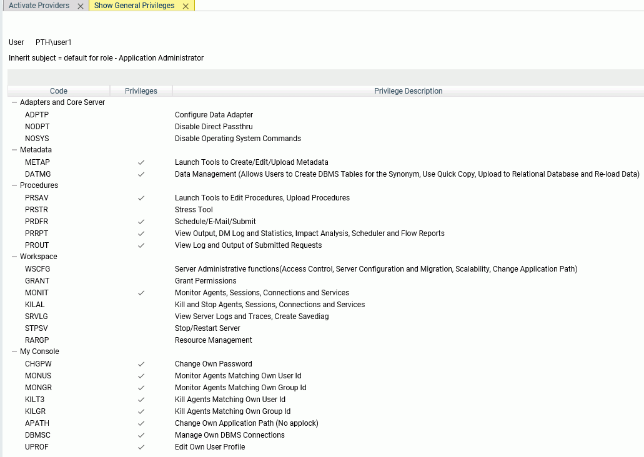The image size is (644, 457).
Task: Select the STPSV code row
Action: [x=36, y=328]
